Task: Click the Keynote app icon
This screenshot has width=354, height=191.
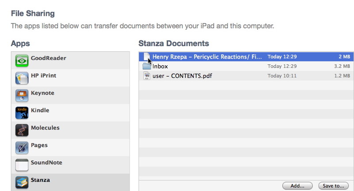Action: [x=22, y=95]
